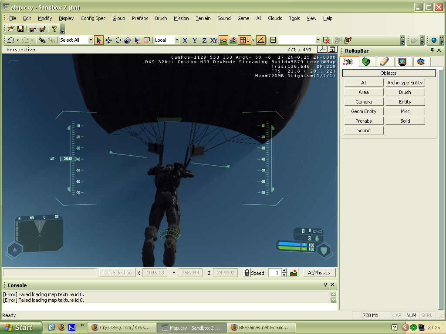Viewport: 446px width, 334px height.
Task: Expand the edit toolbar overflow chevron
Action: (402, 40)
